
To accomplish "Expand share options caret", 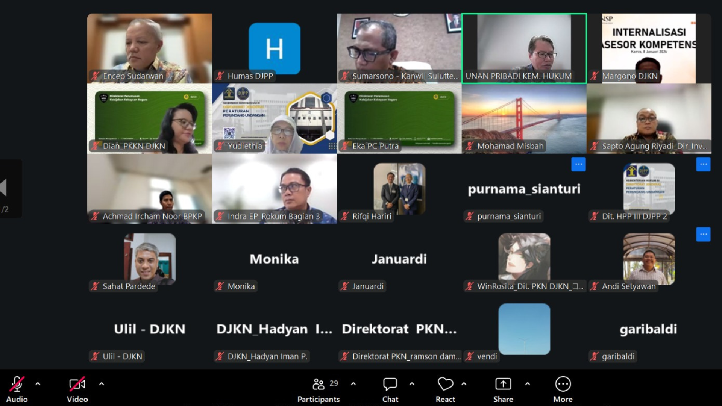I will pos(527,384).
